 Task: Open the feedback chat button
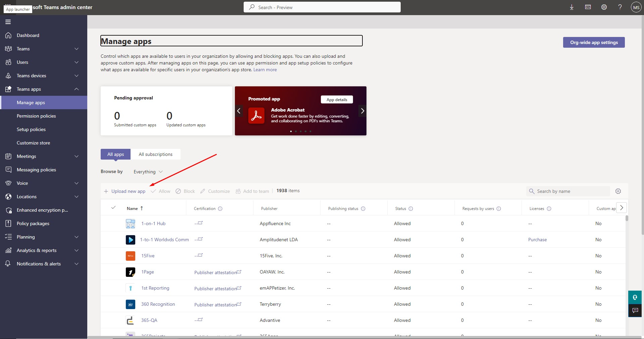635,310
